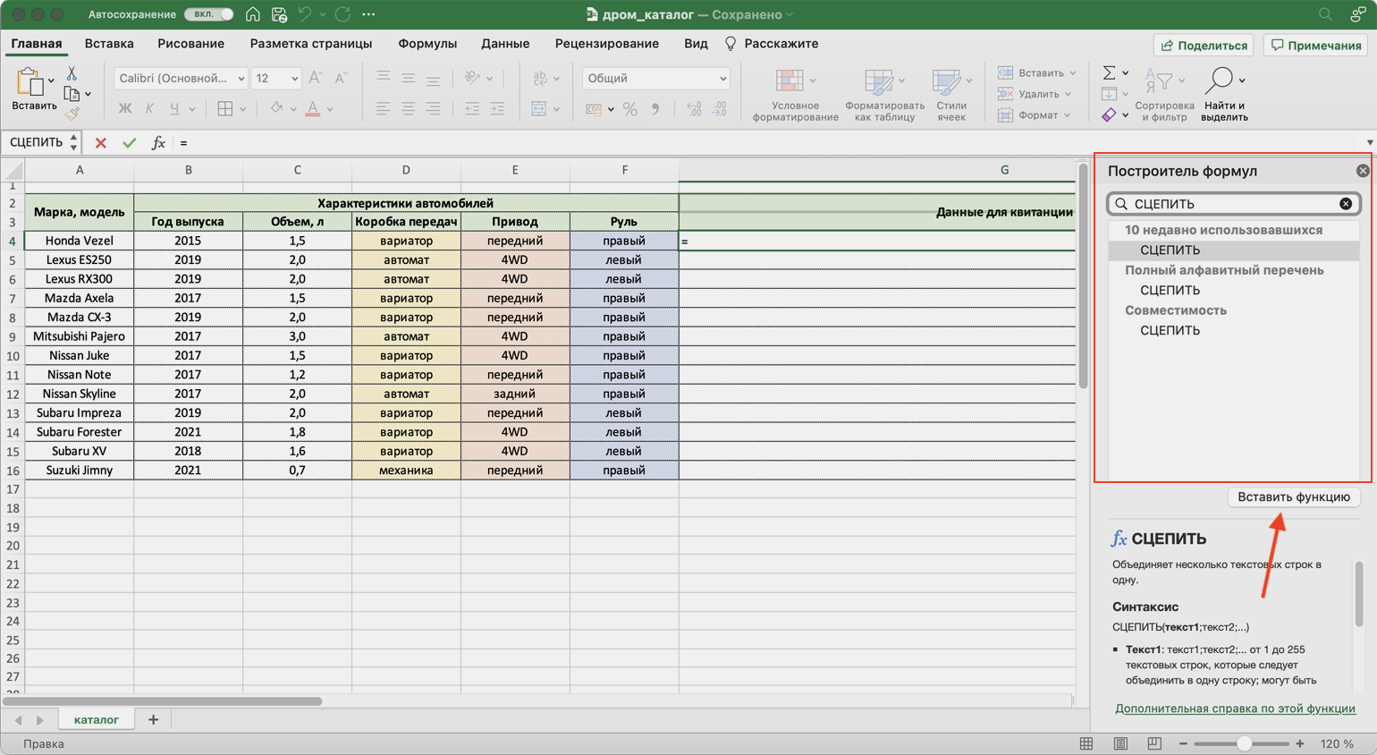Click the Undo arrow icon

point(304,14)
